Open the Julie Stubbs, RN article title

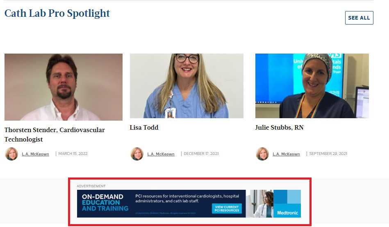click(279, 128)
